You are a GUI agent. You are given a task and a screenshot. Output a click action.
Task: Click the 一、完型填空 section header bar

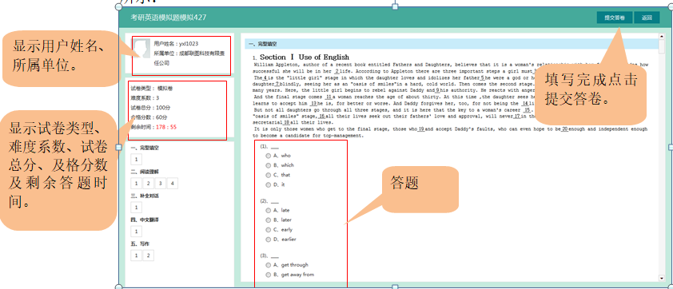[452, 44]
